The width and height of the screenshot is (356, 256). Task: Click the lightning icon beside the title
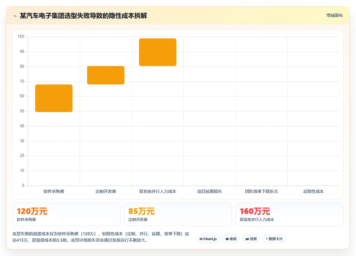coord(15,16)
